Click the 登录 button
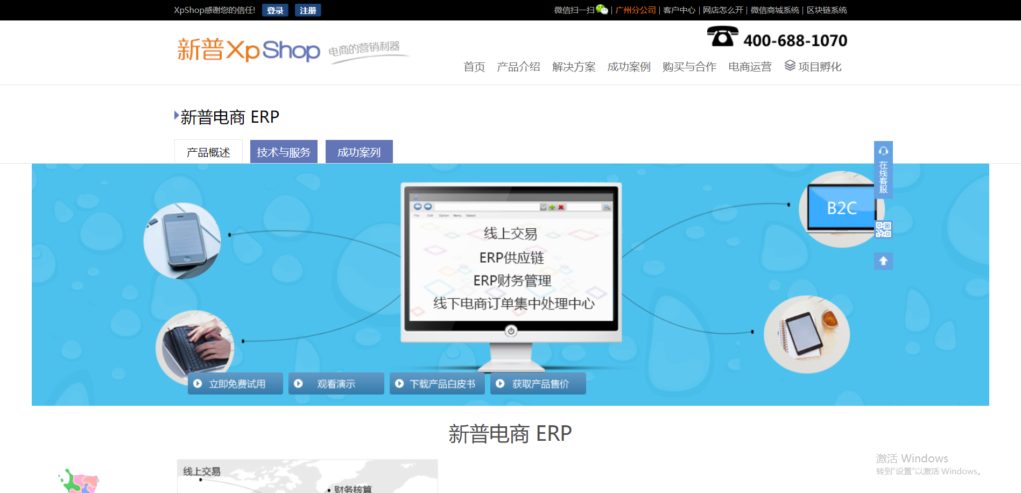The height and width of the screenshot is (493, 1021). click(275, 10)
